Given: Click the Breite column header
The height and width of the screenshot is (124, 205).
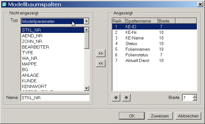Looking at the screenshot, I should point(167,21).
